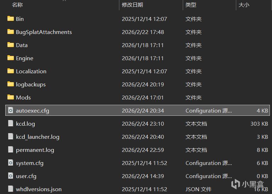Click the 类型 column header
The image size is (272, 194).
[191, 5]
